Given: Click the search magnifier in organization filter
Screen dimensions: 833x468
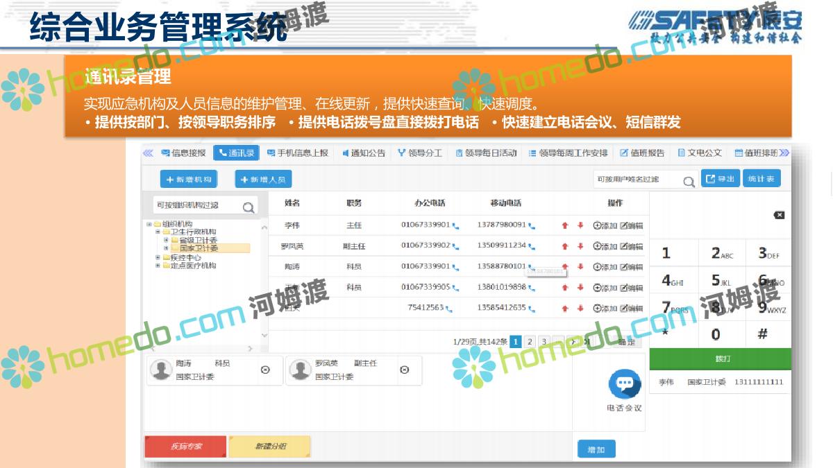Looking at the screenshot, I should click(249, 207).
